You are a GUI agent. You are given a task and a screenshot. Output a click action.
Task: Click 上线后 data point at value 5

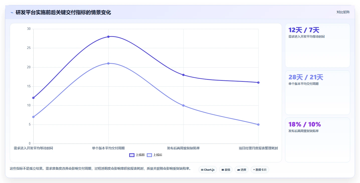coord(258,125)
